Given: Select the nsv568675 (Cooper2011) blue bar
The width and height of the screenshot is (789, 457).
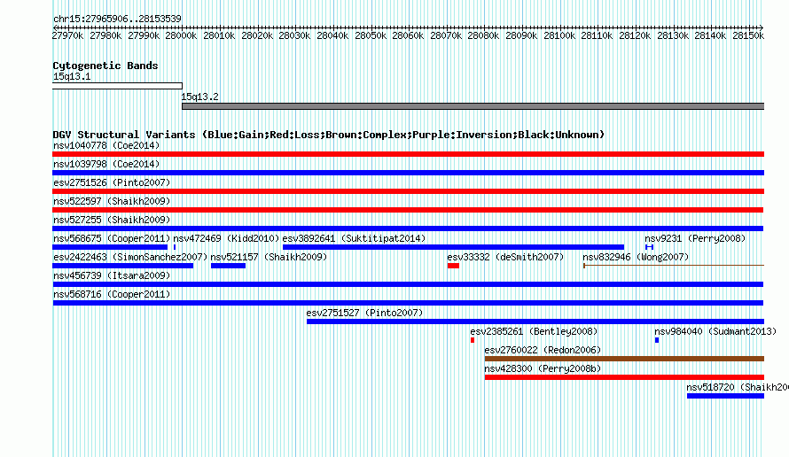Looking at the screenshot, I should click(x=110, y=247).
